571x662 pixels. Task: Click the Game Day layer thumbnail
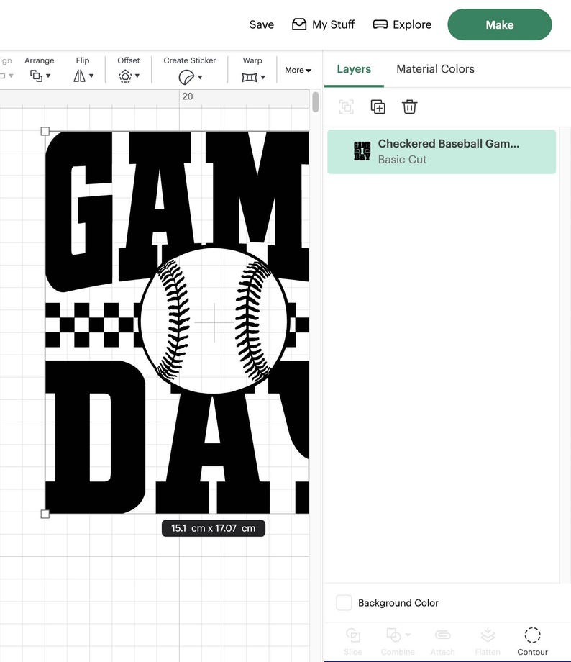pos(362,152)
